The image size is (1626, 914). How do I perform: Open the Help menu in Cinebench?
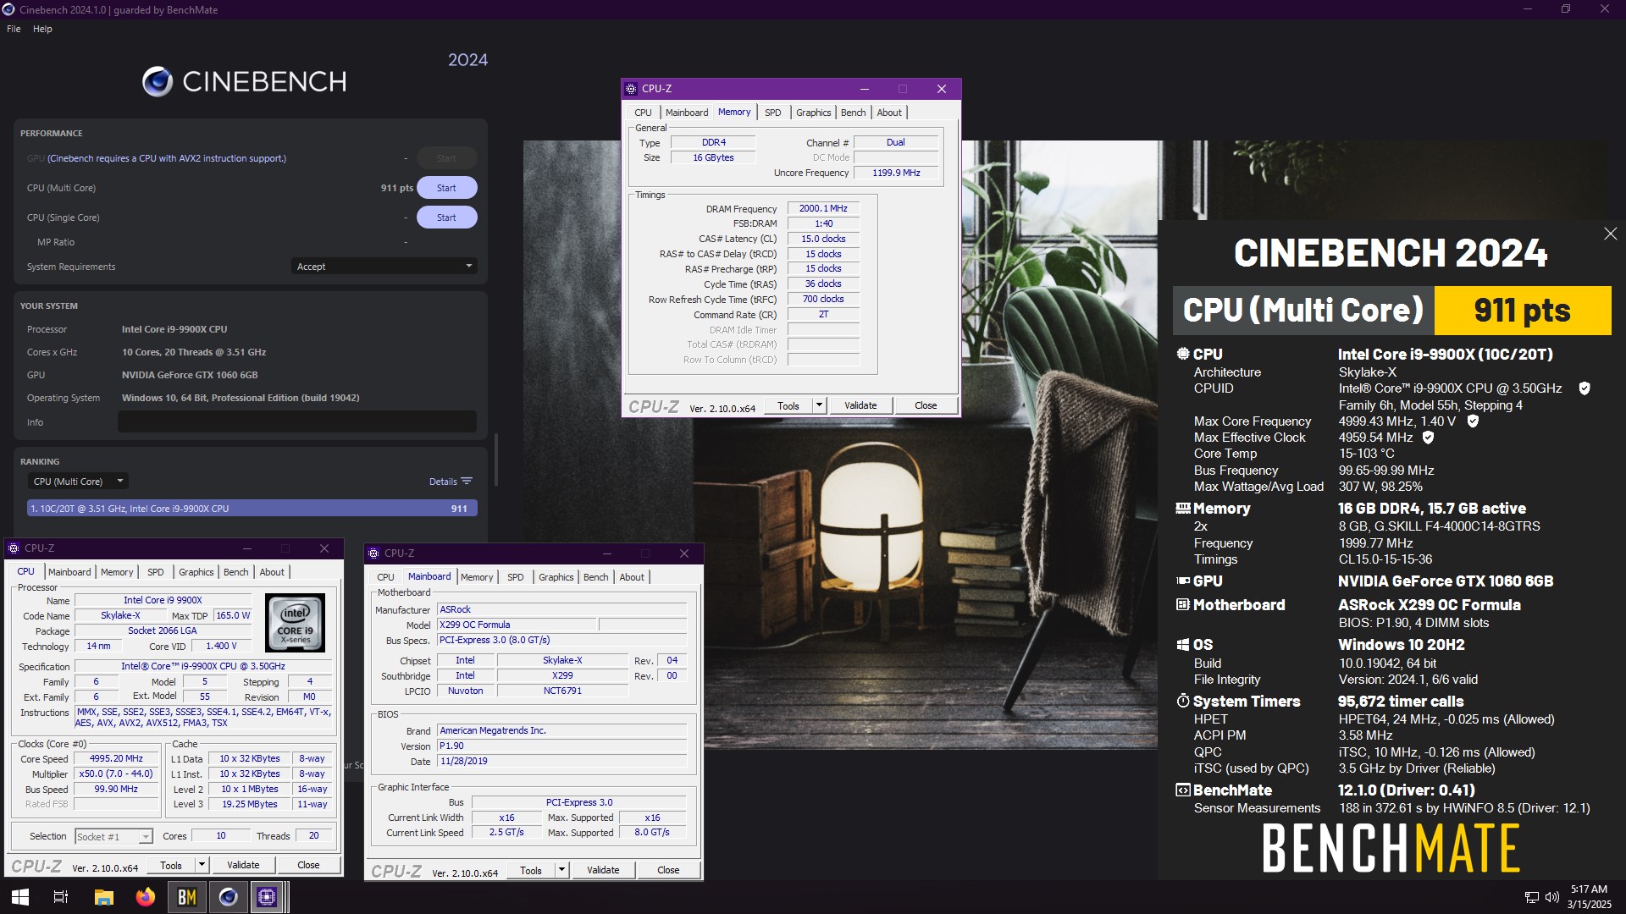(42, 29)
